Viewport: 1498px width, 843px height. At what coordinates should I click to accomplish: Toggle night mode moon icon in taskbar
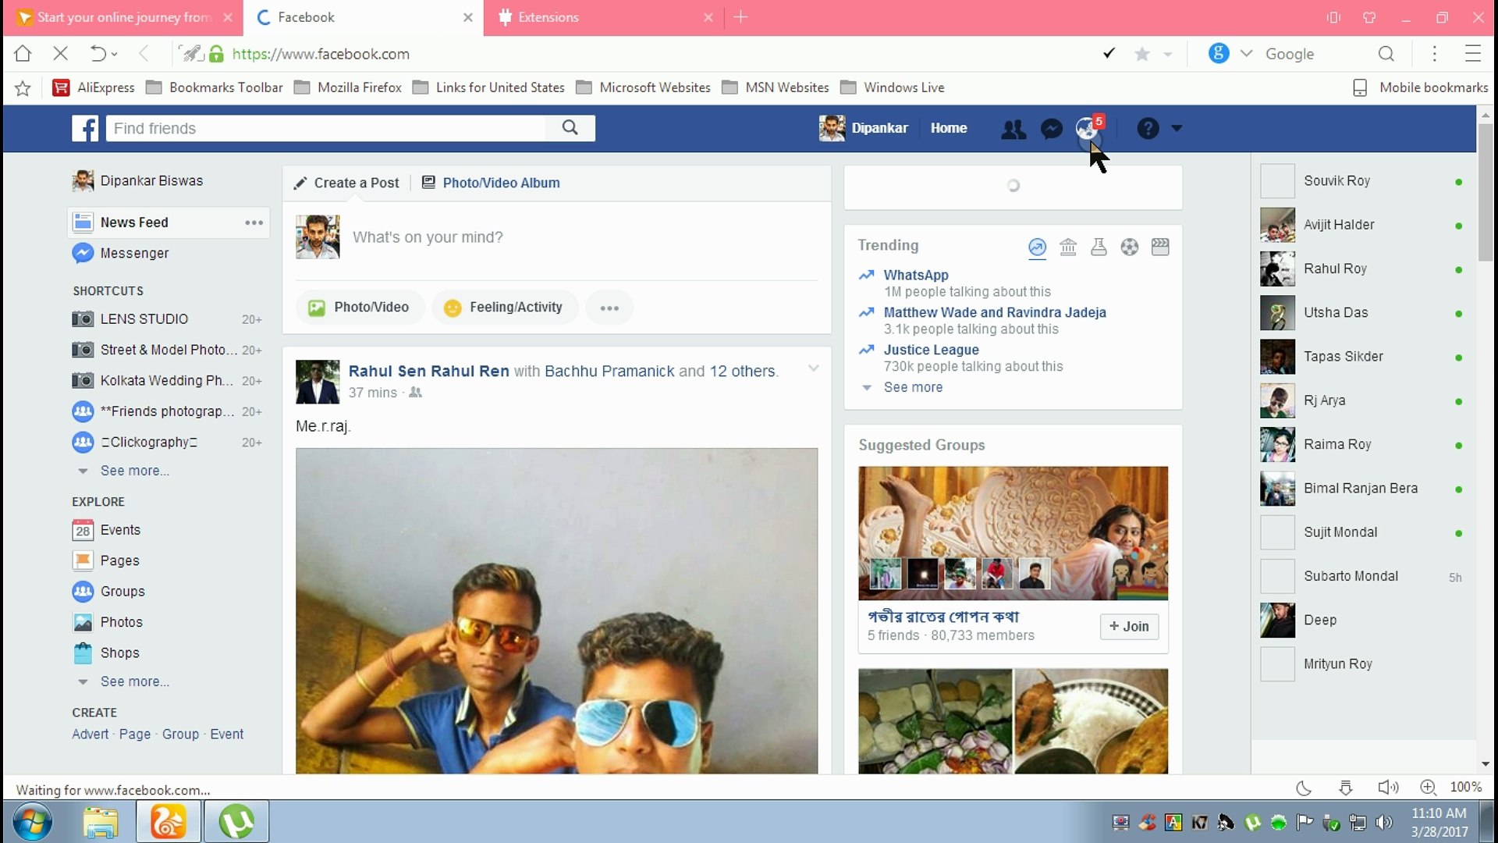(1304, 788)
